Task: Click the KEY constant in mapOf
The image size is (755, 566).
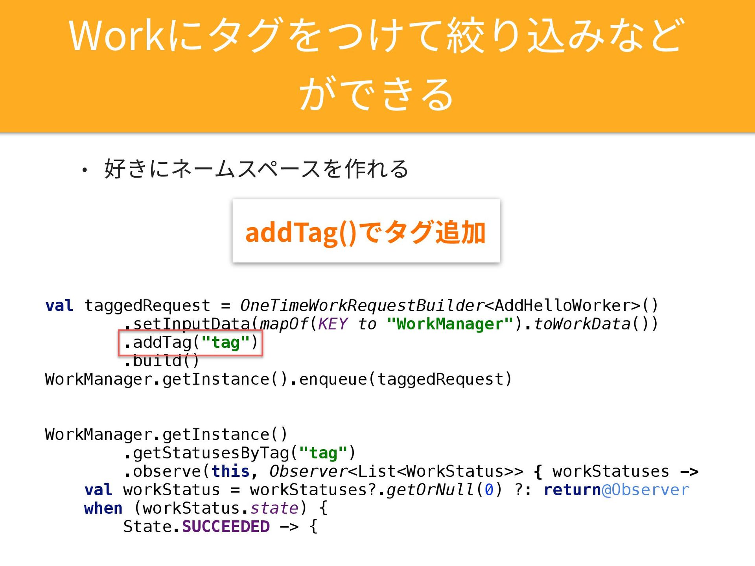Action: point(333,324)
